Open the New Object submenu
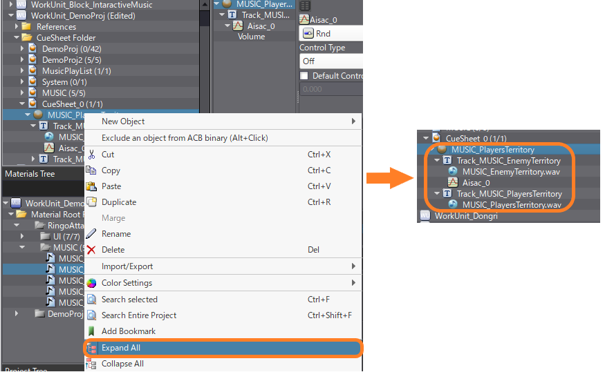The height and width of the screenshot is (372, 614). click(223, 121)
